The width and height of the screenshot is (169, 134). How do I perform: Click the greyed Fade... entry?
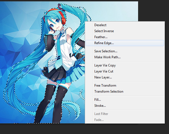coord(125,120)
